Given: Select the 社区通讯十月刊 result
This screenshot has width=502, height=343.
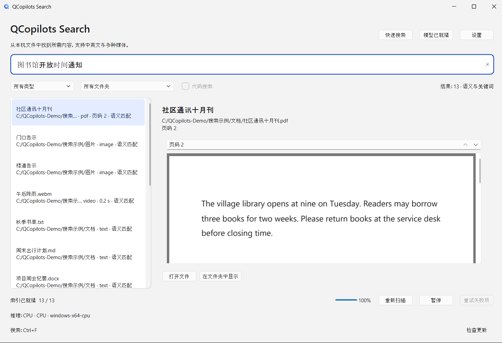Looking at the screenshot, I should [78, 112].
